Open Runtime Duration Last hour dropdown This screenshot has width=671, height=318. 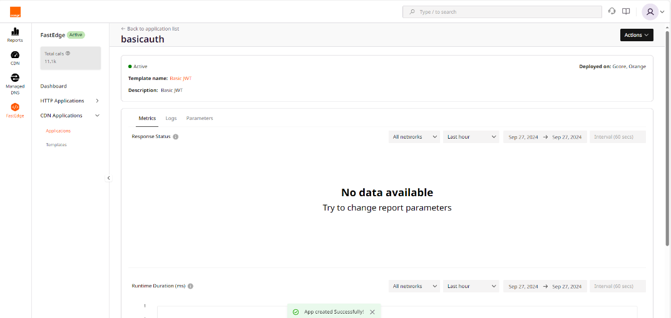pos(471,286)
